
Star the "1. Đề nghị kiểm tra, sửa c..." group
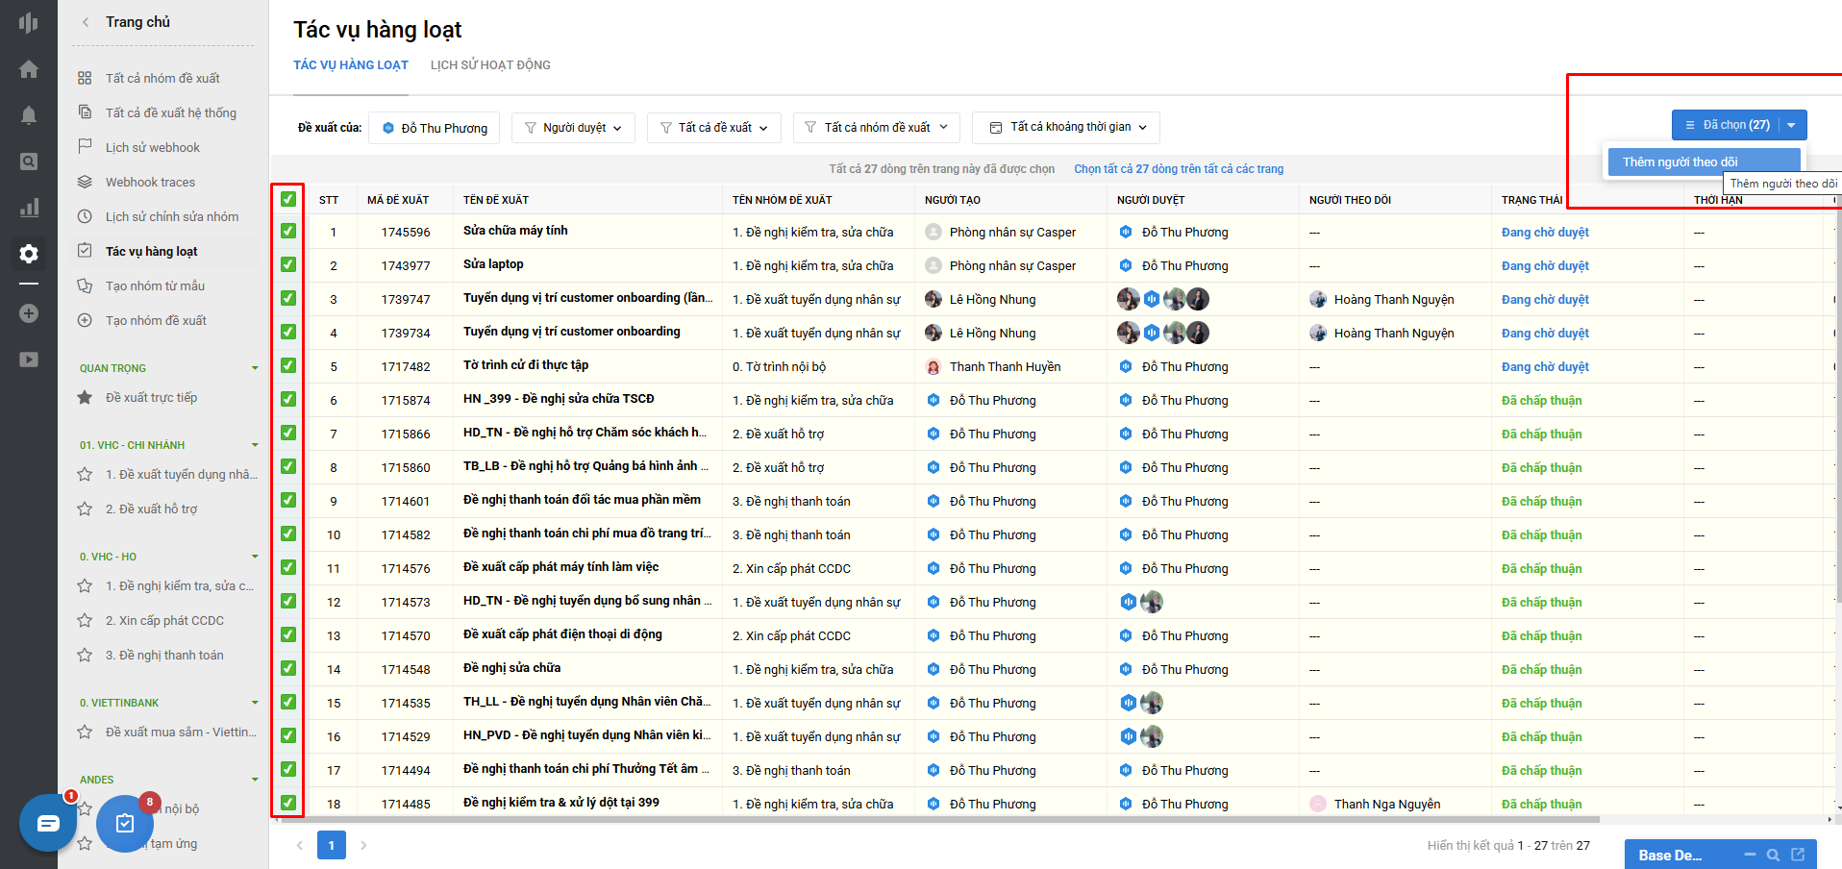click(x=85, y=586)
